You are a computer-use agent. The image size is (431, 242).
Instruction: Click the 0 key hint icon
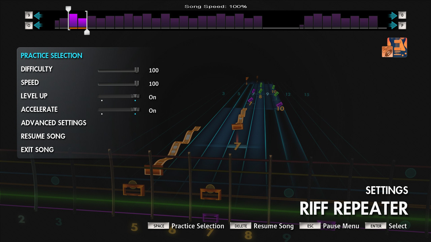pos(402,15)
